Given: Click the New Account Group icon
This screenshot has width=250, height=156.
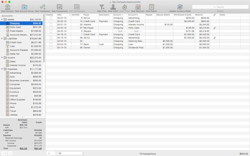Looking at the screenshot, I should (25, 7).
